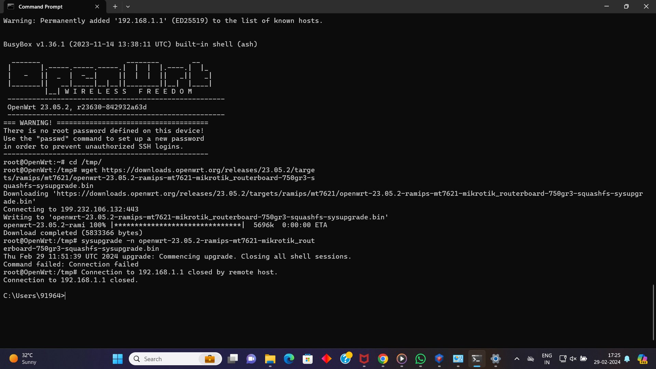The image size is (656, 369).
Task: Launch Microsoft Edge from taskbar
Action: click(x=289, y=359)
